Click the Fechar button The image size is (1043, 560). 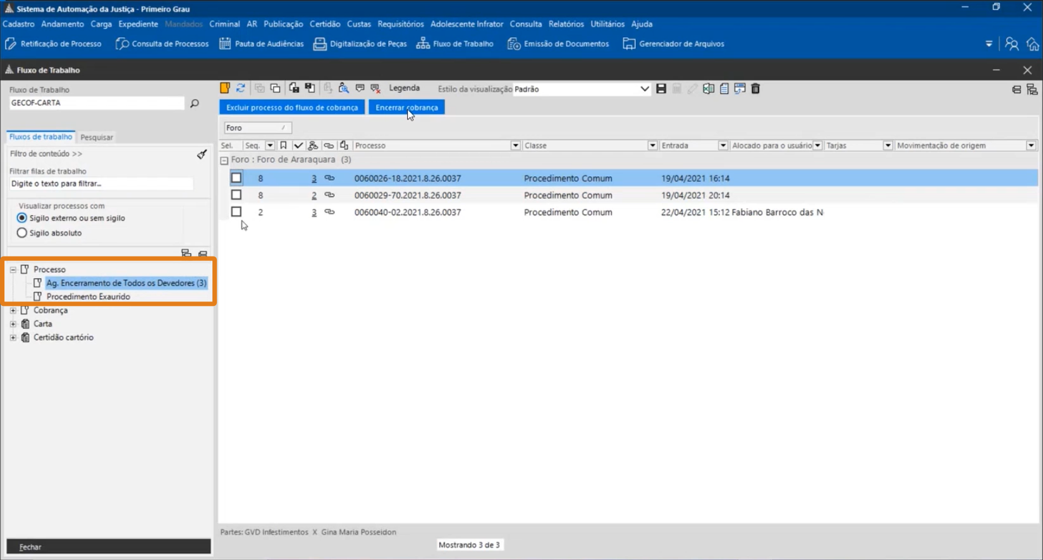click(109, 547)
